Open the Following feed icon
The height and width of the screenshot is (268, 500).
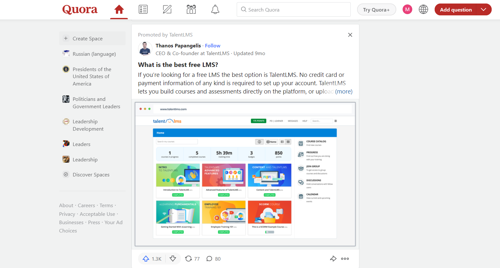click(x=143, y=10)
